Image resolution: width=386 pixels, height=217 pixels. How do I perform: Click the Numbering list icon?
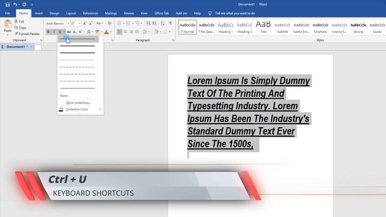[128, 24]
